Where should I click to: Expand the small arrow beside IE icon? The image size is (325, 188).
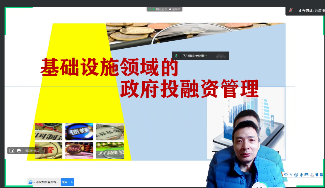[34, 182]
